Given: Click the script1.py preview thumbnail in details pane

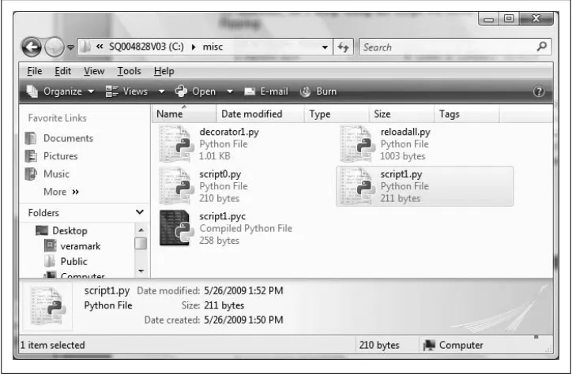Looking at the screenshot, I should 47,306.
